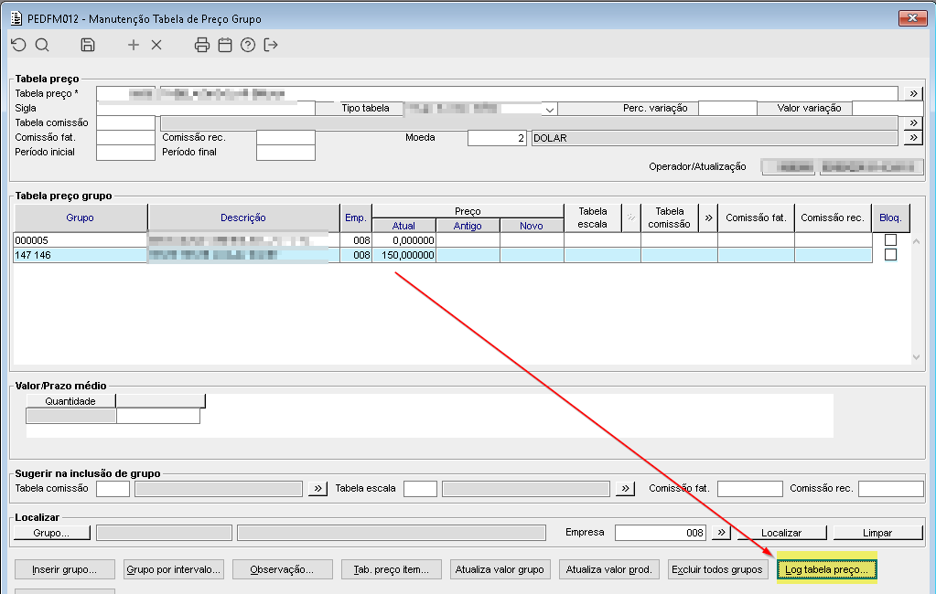Select grid row with group 147 146
The image size is (936, 594).
tap(442, 255)
